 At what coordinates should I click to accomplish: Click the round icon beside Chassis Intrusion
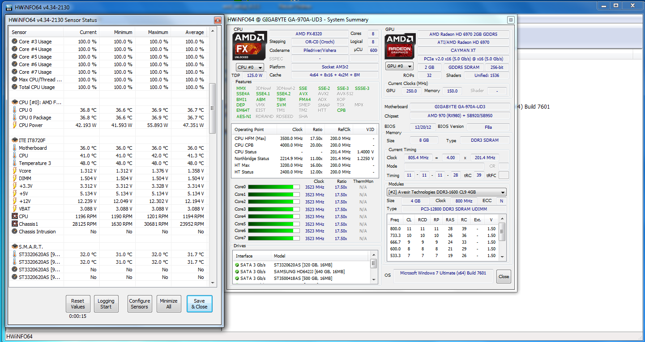14,232
